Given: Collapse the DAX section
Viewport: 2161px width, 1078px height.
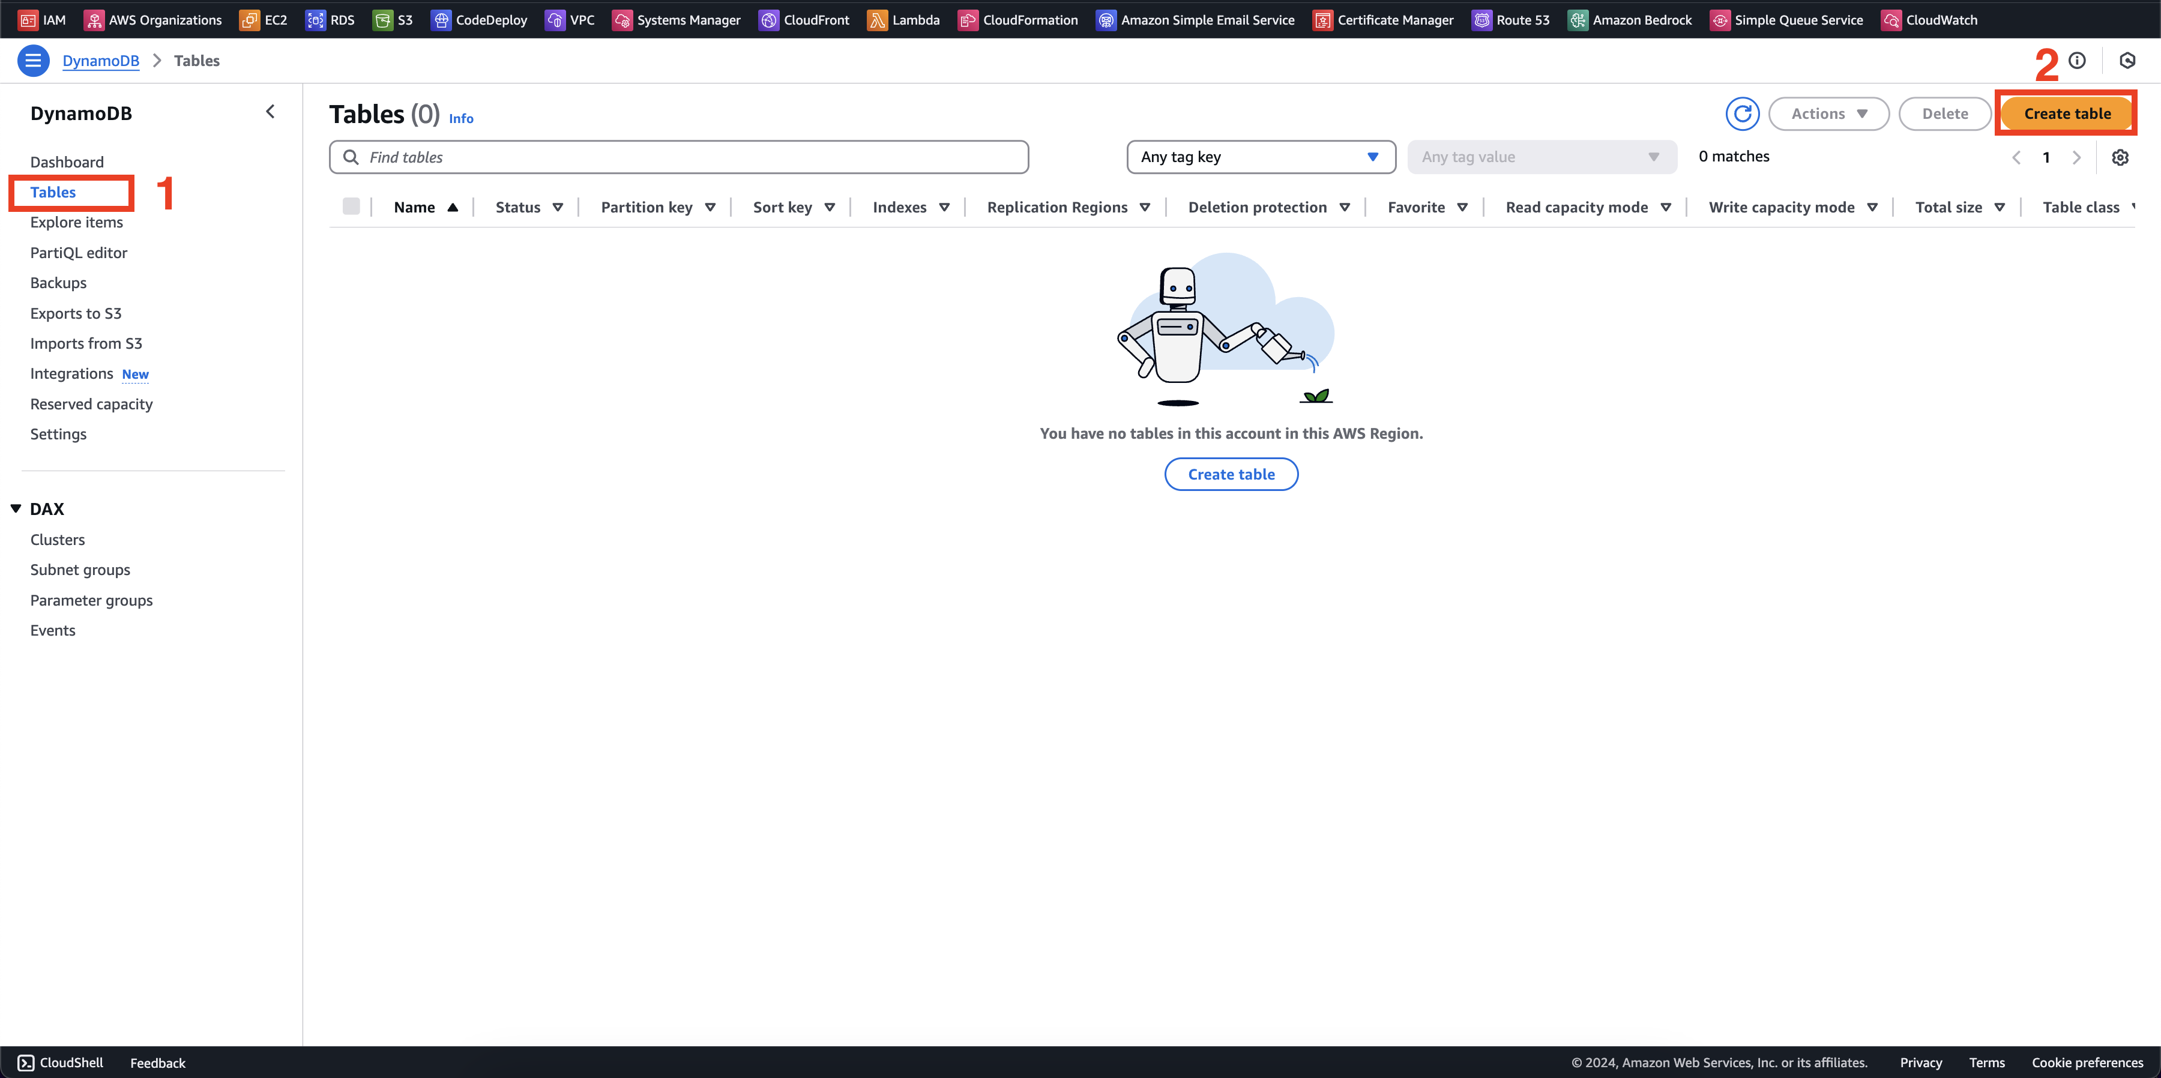Looking at the screenshot, I should point(16,508).
